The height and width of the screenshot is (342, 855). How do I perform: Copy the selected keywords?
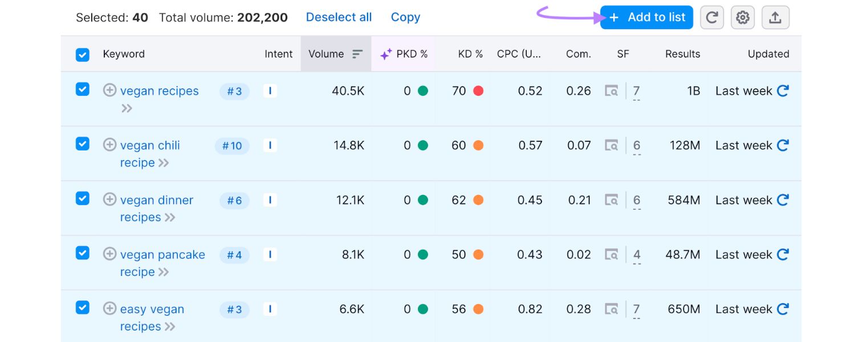pyautogui.click(x=405, y=17)
